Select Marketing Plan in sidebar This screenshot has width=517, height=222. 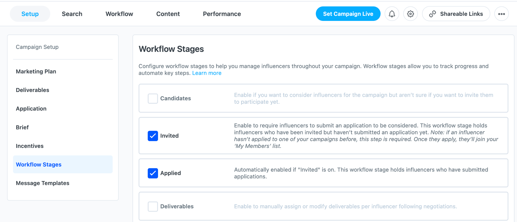(36, 71)
